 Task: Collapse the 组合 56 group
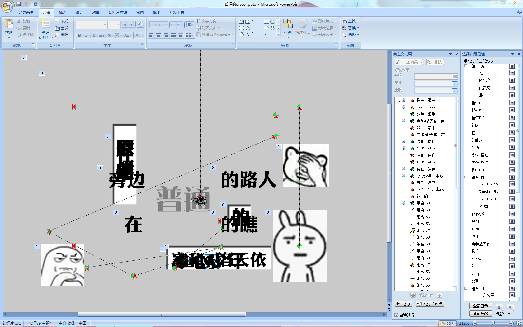(466, 177)
